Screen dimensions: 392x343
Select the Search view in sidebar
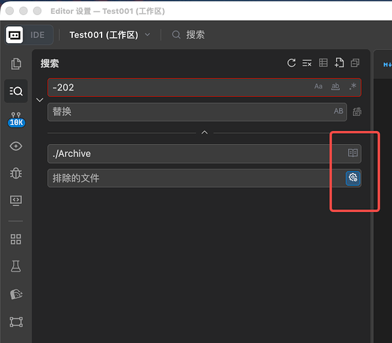point(16,91)
